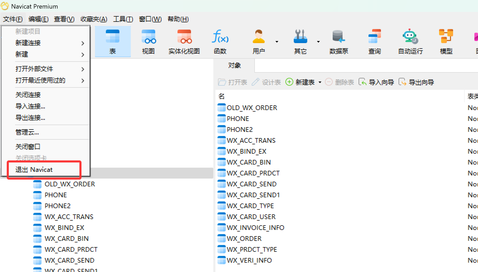Select WX_PRDCT_TYPE in the object list
The width and height of the screenshot is (478, 272).
click(x=247, y=249)
